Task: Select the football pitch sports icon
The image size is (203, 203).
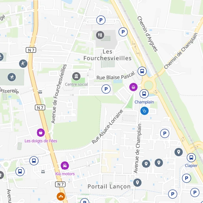Action: 12,77
